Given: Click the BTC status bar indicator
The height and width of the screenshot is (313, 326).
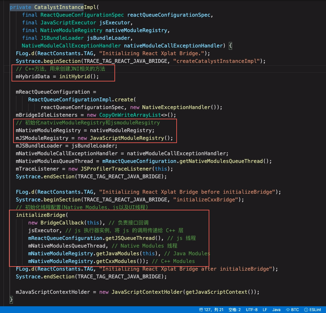Looking at the screenshot, I should pyautogui.click(x=292, y=309).
